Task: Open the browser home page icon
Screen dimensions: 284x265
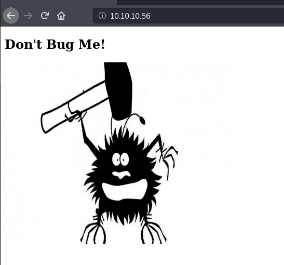Action: click(x=61, y=16)
